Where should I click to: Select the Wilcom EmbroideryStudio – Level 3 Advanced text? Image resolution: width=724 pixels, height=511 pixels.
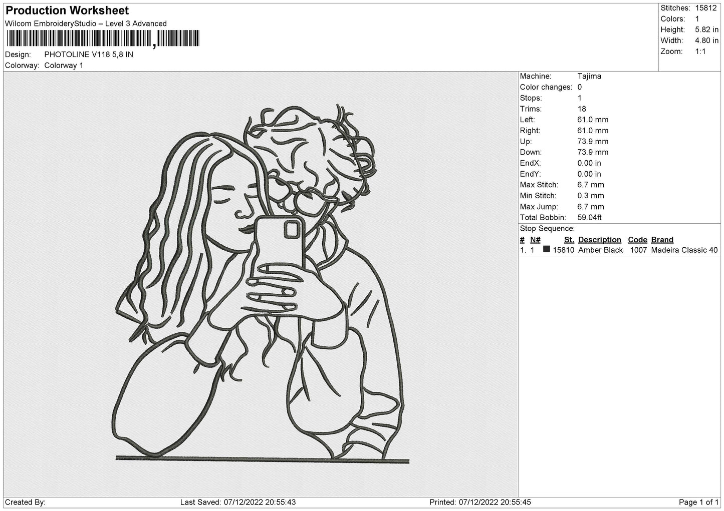pyautogui.click(x=86, y=24)
